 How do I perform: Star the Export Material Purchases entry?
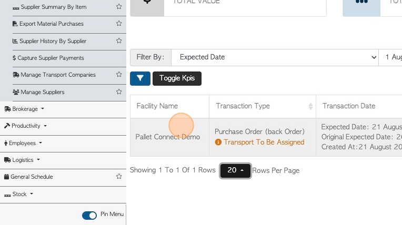click(x=119, y=24)
